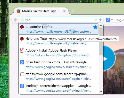Click the Google search engine icon
Viewport: 124px width, 98px height.
pos(108,20)
